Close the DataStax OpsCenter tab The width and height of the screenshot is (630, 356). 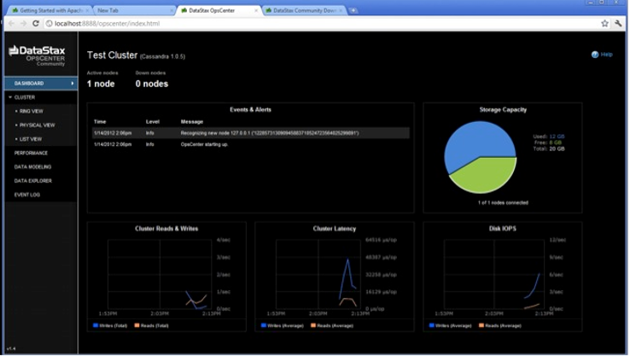pos(256,10)
